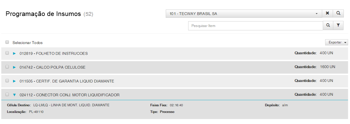Mark checkbox for 011505 CERTIF. DE GARANTIA
The width and height of the screenshot is (350, 124).
click(7, 81)
